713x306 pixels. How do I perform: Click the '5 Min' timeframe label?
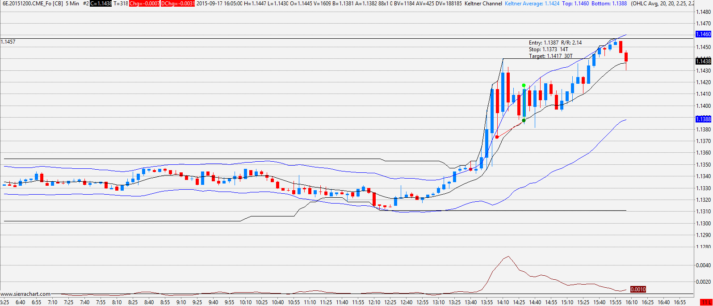[72, 3]
